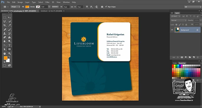
Task: Switch to the Color panel tab
Action: point(175,63)
